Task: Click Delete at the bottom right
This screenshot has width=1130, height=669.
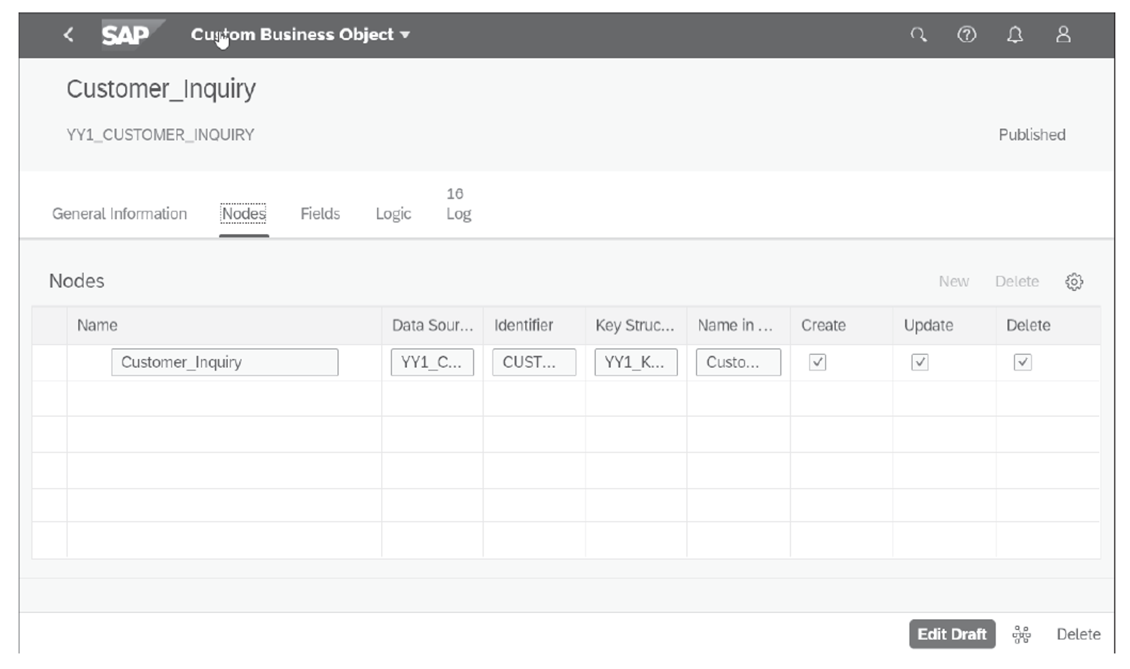Action: [x=1077, y=634]
